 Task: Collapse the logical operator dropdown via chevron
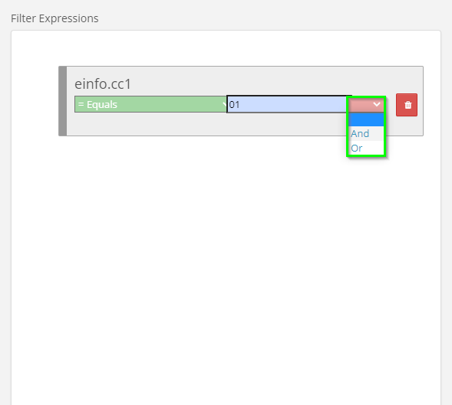point(377,104)
